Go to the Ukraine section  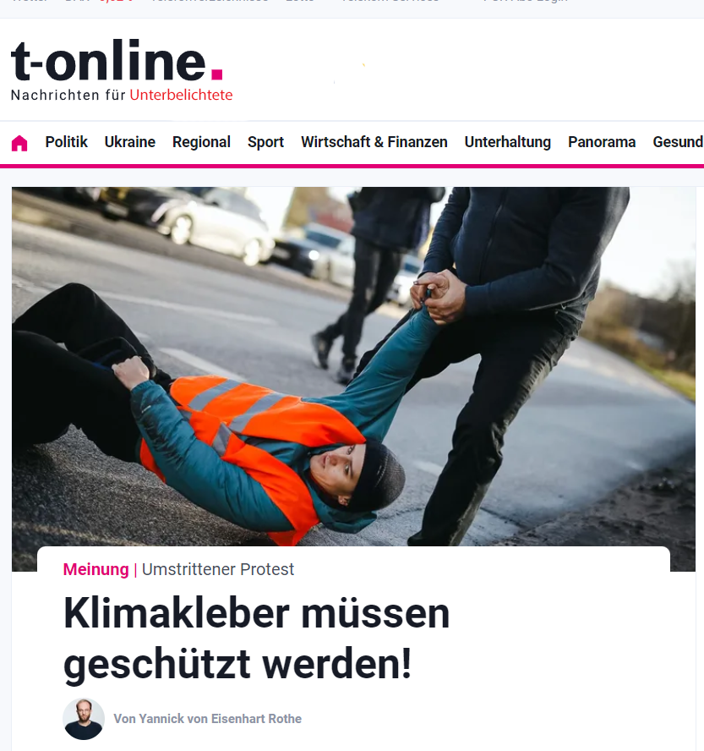coord(129,142)
